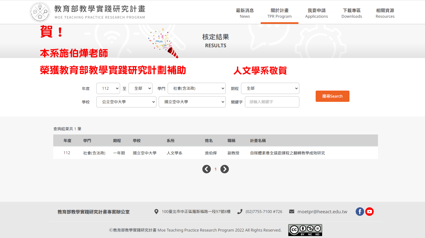Open the 我要申請 Applications menu
Screen dimensions: 425x238
coord(316,13)
